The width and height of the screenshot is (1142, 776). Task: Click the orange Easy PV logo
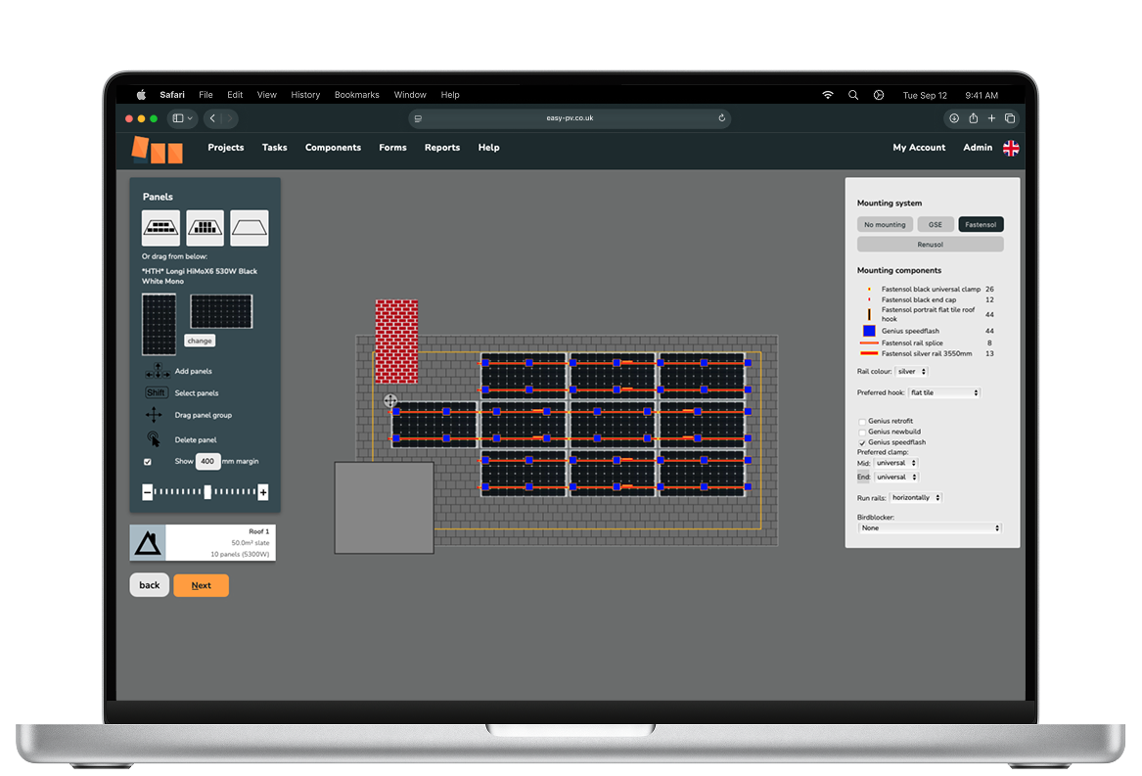tap(157, 150)
